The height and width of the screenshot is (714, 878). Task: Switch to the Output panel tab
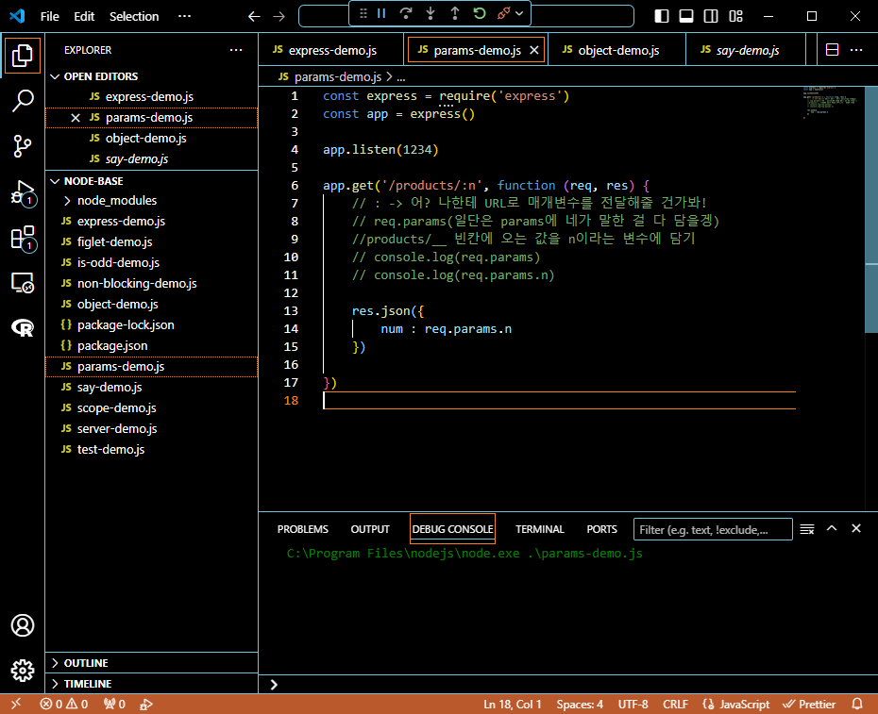369,529
